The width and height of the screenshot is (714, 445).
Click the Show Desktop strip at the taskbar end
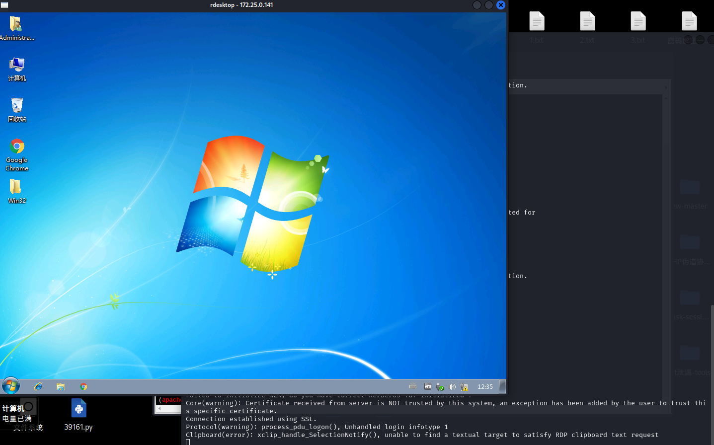click(502, 386)
